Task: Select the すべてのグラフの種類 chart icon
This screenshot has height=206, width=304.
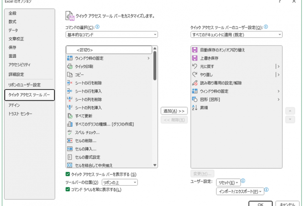Action: point(70,124)
